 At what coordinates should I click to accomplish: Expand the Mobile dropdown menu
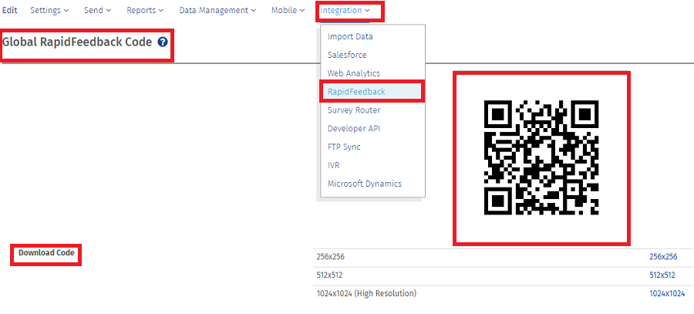coord(288,10)
